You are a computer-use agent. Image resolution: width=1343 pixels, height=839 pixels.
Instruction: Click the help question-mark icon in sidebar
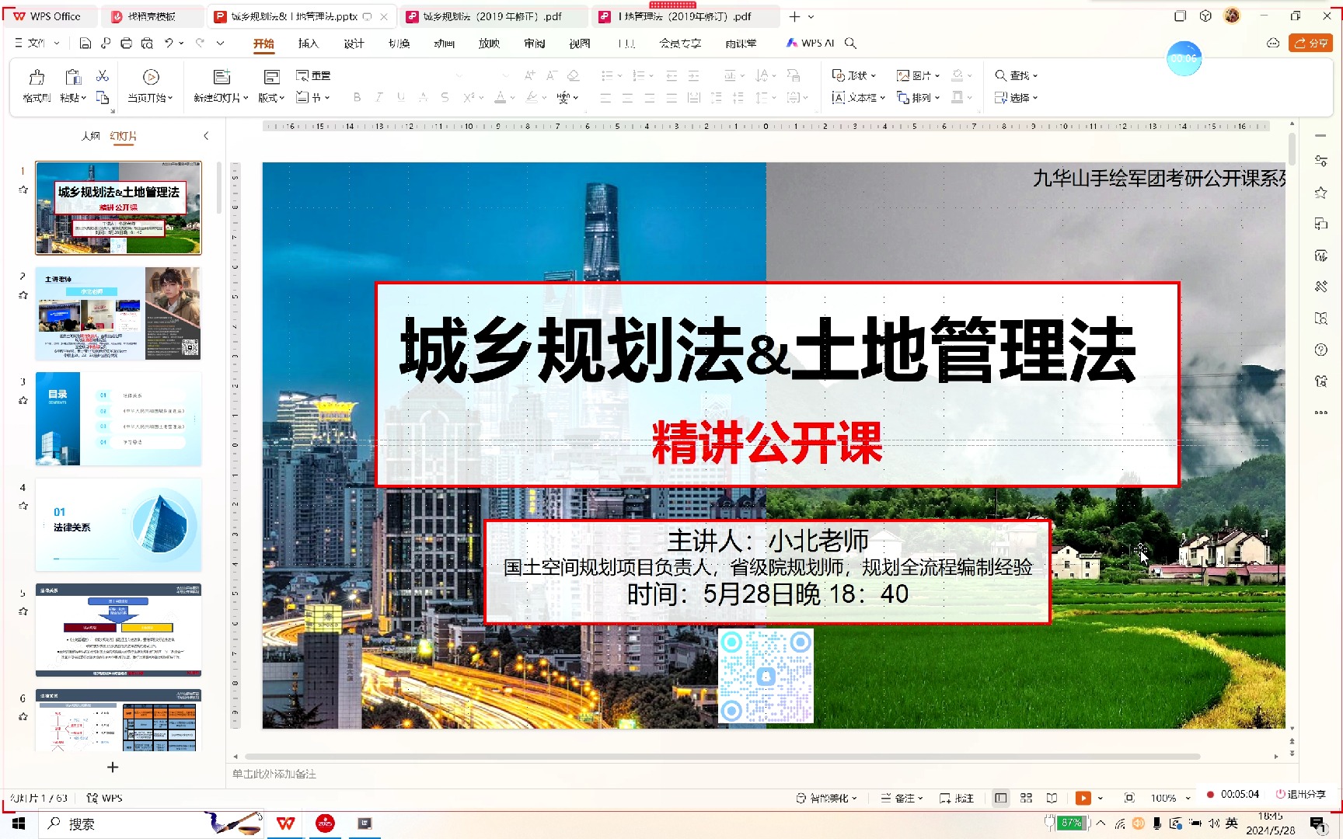point(1320,350)
